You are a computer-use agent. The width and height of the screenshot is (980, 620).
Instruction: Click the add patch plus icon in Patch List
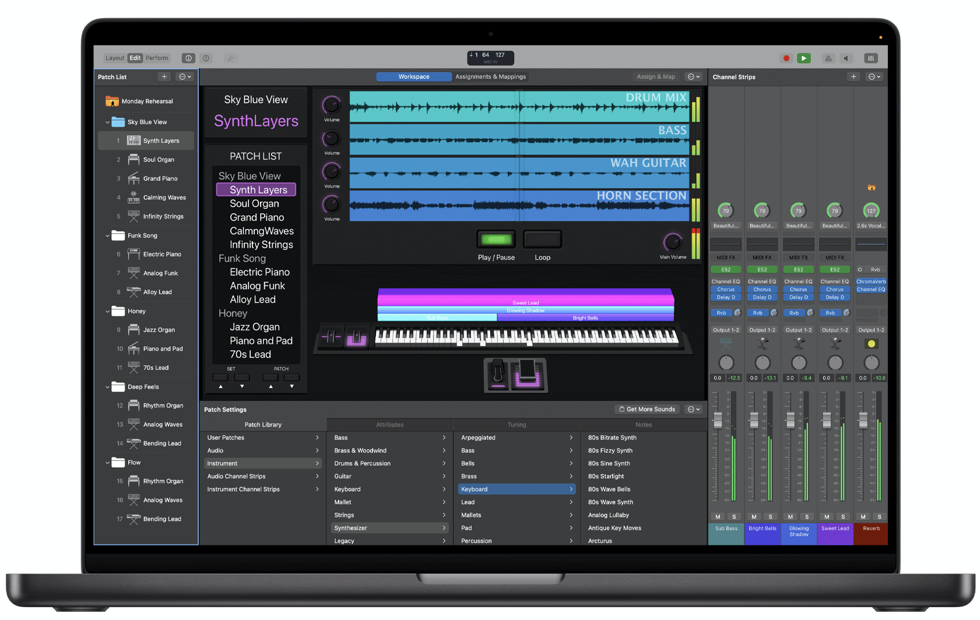coord(164,76)
